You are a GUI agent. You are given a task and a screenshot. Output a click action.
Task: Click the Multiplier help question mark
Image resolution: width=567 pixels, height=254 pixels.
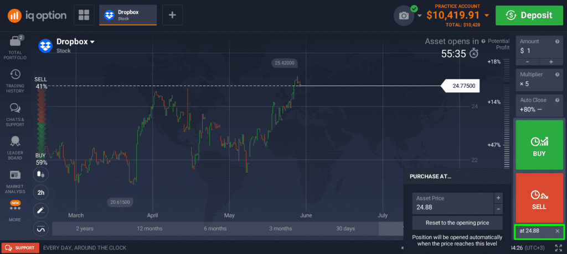[x=557, y=75]
